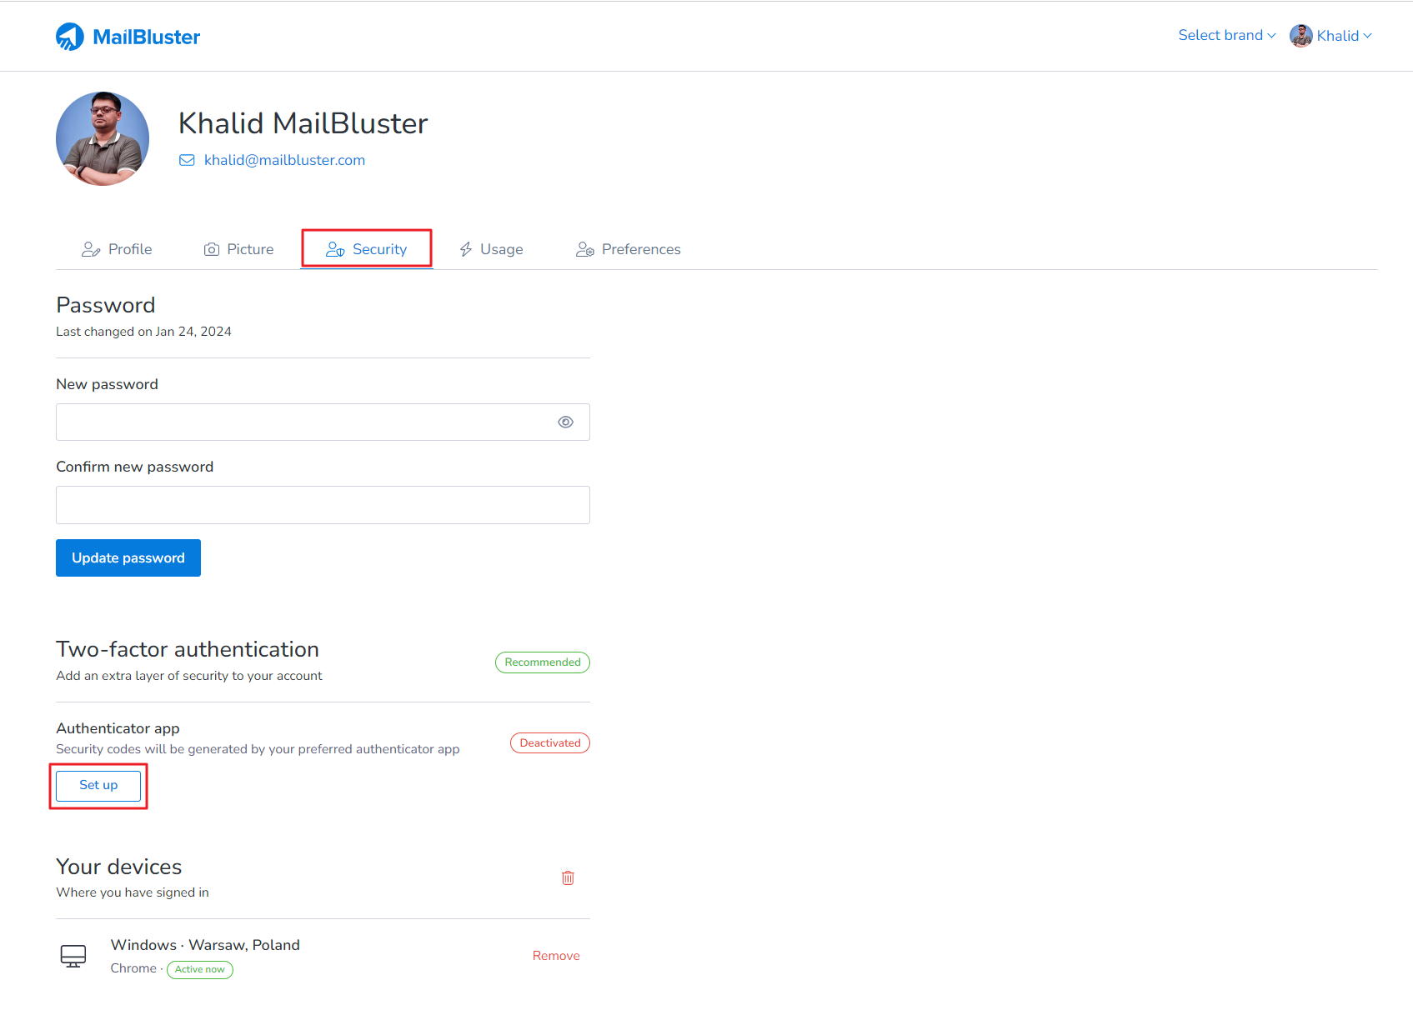Click the lightning bolt Usage icon
1413x1020 pixels.
click(466, 248)
